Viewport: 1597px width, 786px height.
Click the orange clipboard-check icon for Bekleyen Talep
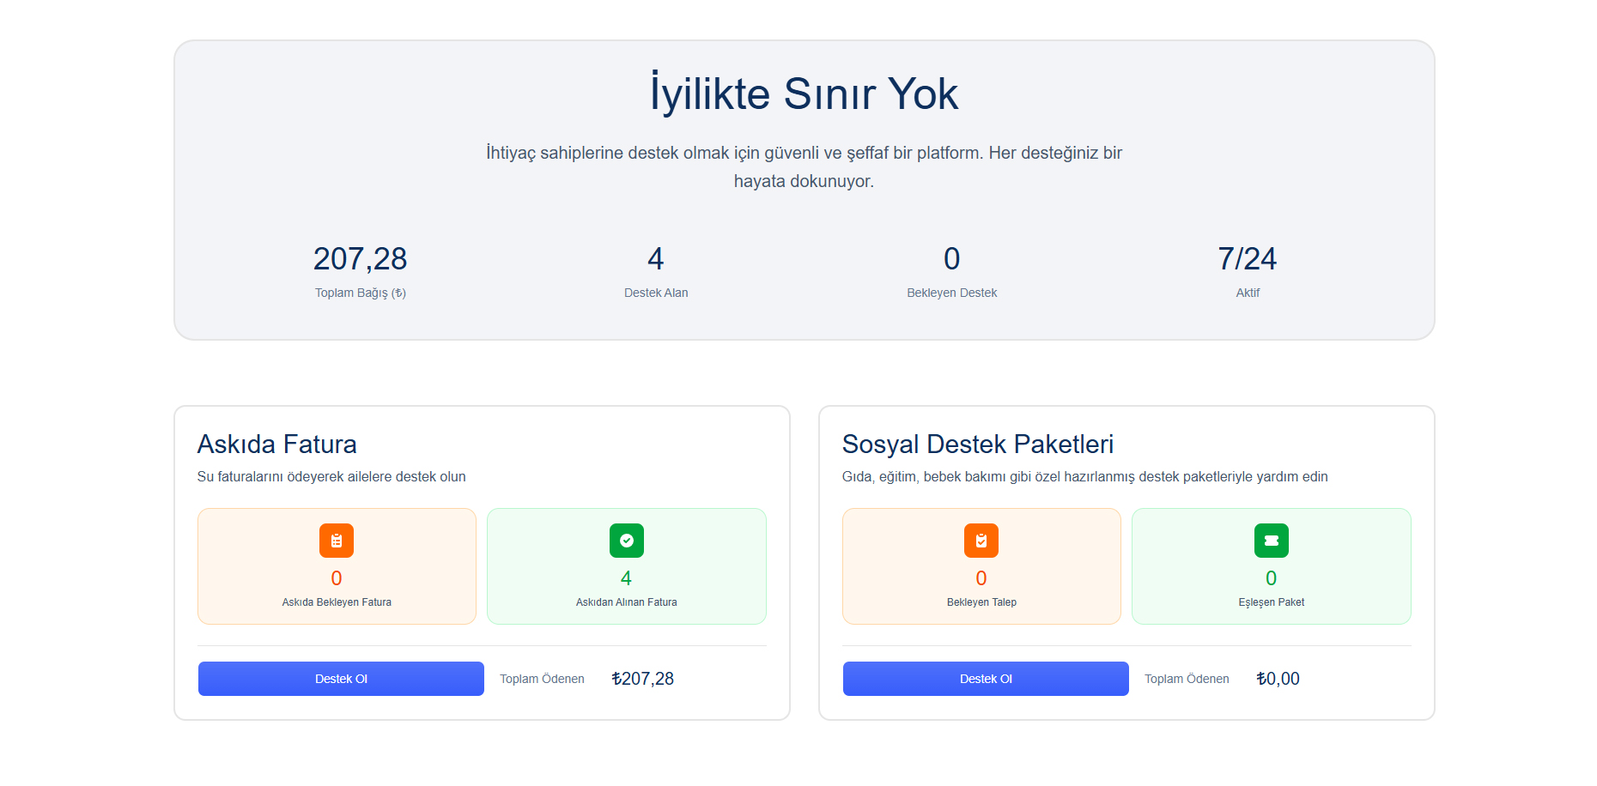(981, 541)
